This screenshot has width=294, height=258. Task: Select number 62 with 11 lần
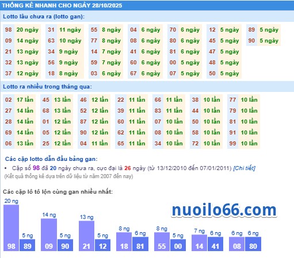coord(121,133)
